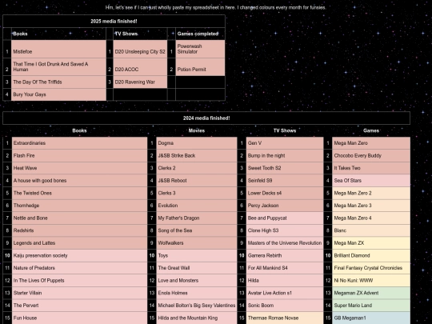Viewport: 432px width, 324px height.
Task: Click the 'Starter Villain' cell
Action: coord(79,293)
